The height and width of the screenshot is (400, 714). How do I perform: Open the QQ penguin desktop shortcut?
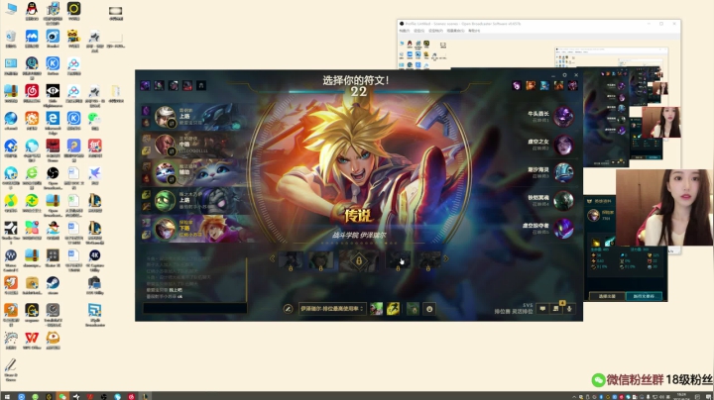[32, 11]
